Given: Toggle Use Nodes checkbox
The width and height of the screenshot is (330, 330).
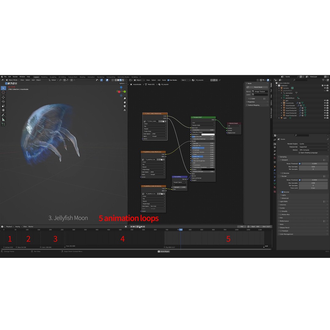Looking at the screenshot, I should [x=168, y=80].
